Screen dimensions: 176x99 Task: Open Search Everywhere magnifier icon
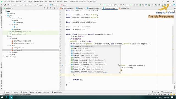pyautogui.click(x=172, y=5)
